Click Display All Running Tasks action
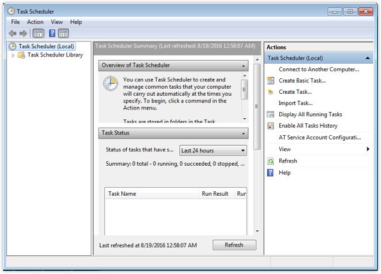381x274 pixels. 310,114
